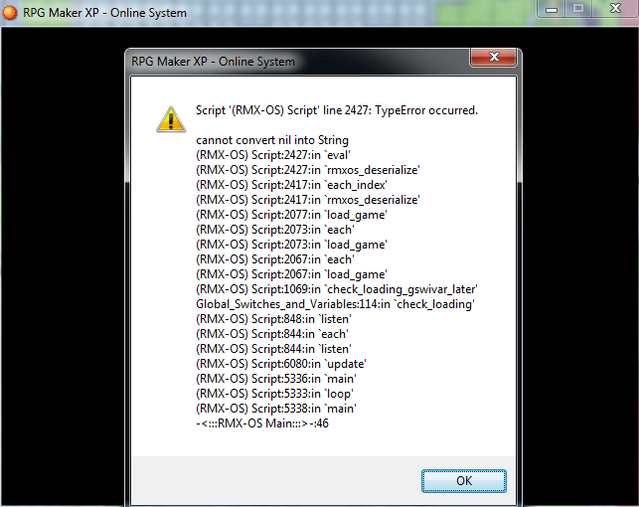Maximize the main RPG Maker XP window
Image resolution: width=639 pixels, height=507 pixels.
pyautogui.click(x=580, y=9)
